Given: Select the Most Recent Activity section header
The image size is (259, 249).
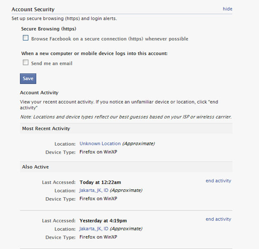Looking at the screenshot, I should [46, 128].
